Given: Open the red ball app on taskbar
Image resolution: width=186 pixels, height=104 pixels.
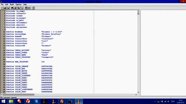Looking at the screenshot, I should (x=19, y=101).
